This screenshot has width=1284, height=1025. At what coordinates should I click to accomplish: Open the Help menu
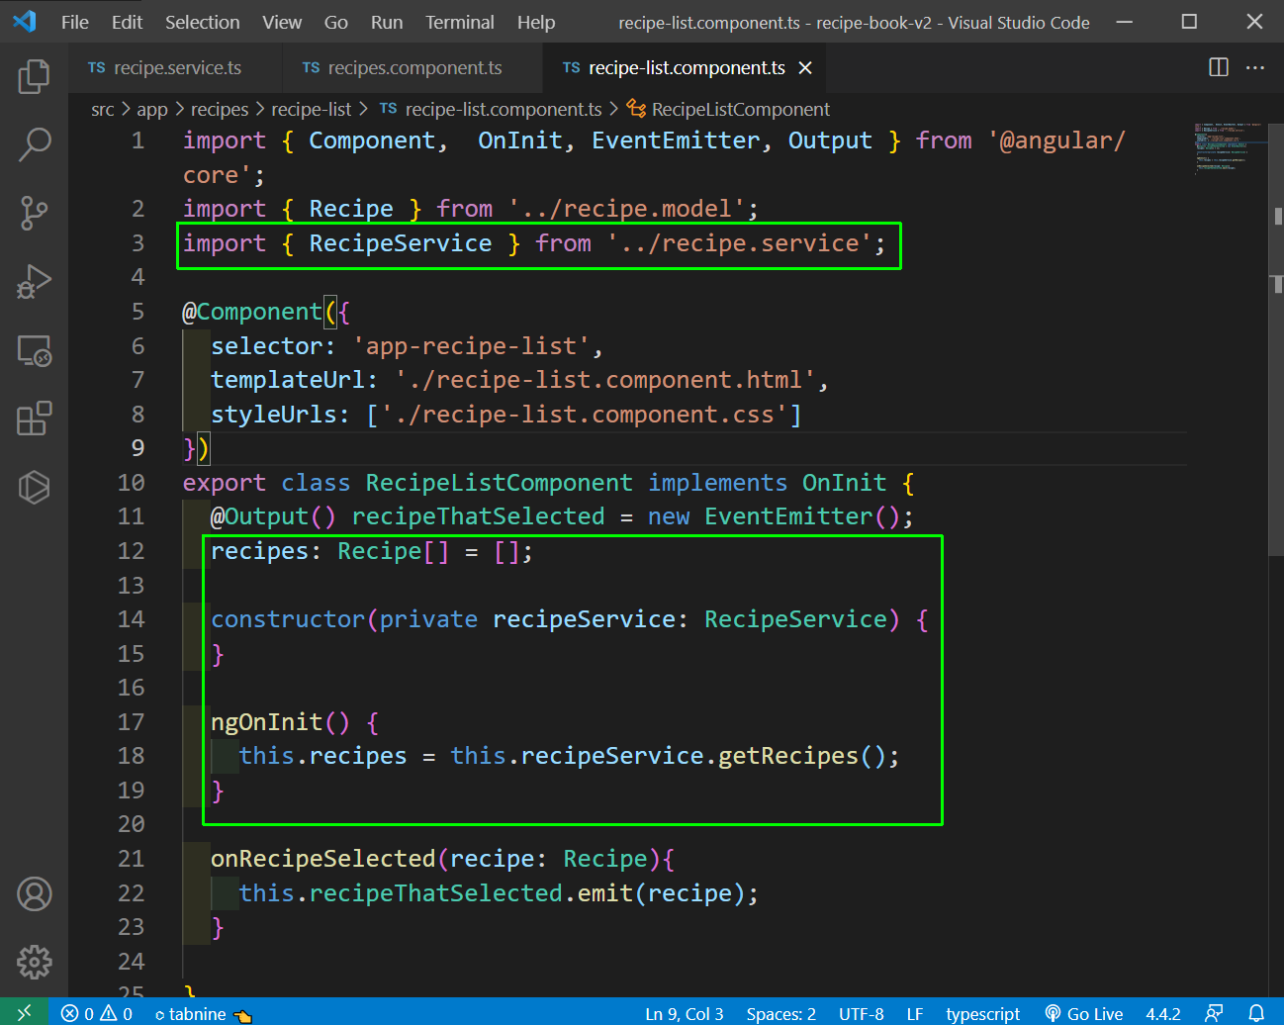(x=536, y=22)
